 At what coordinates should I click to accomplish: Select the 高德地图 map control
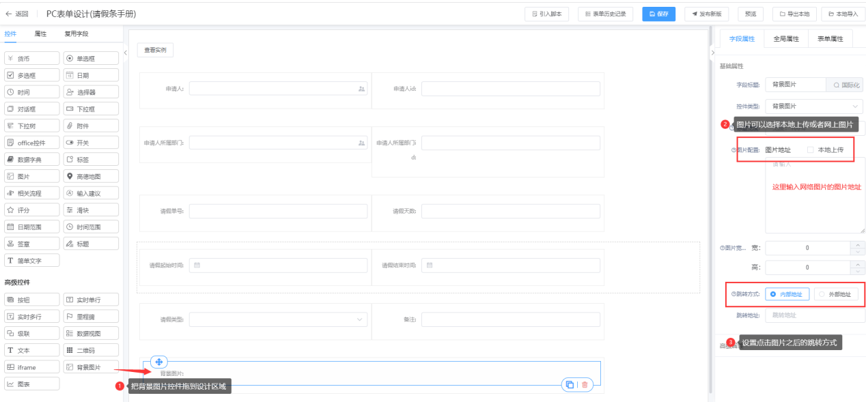[91, 176]
